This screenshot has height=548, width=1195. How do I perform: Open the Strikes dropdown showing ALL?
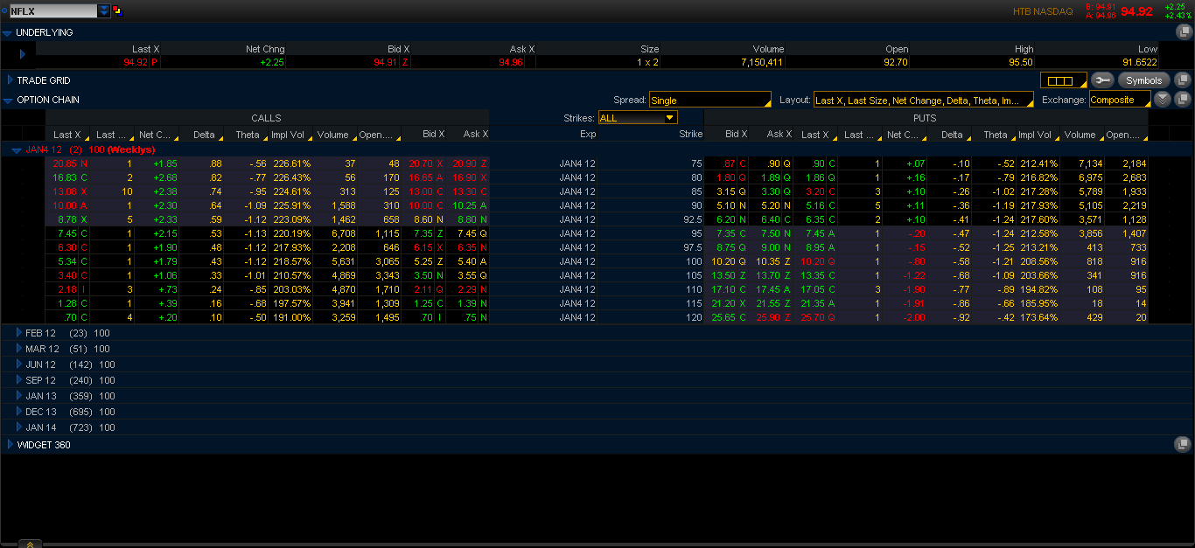tap(637, 117)
